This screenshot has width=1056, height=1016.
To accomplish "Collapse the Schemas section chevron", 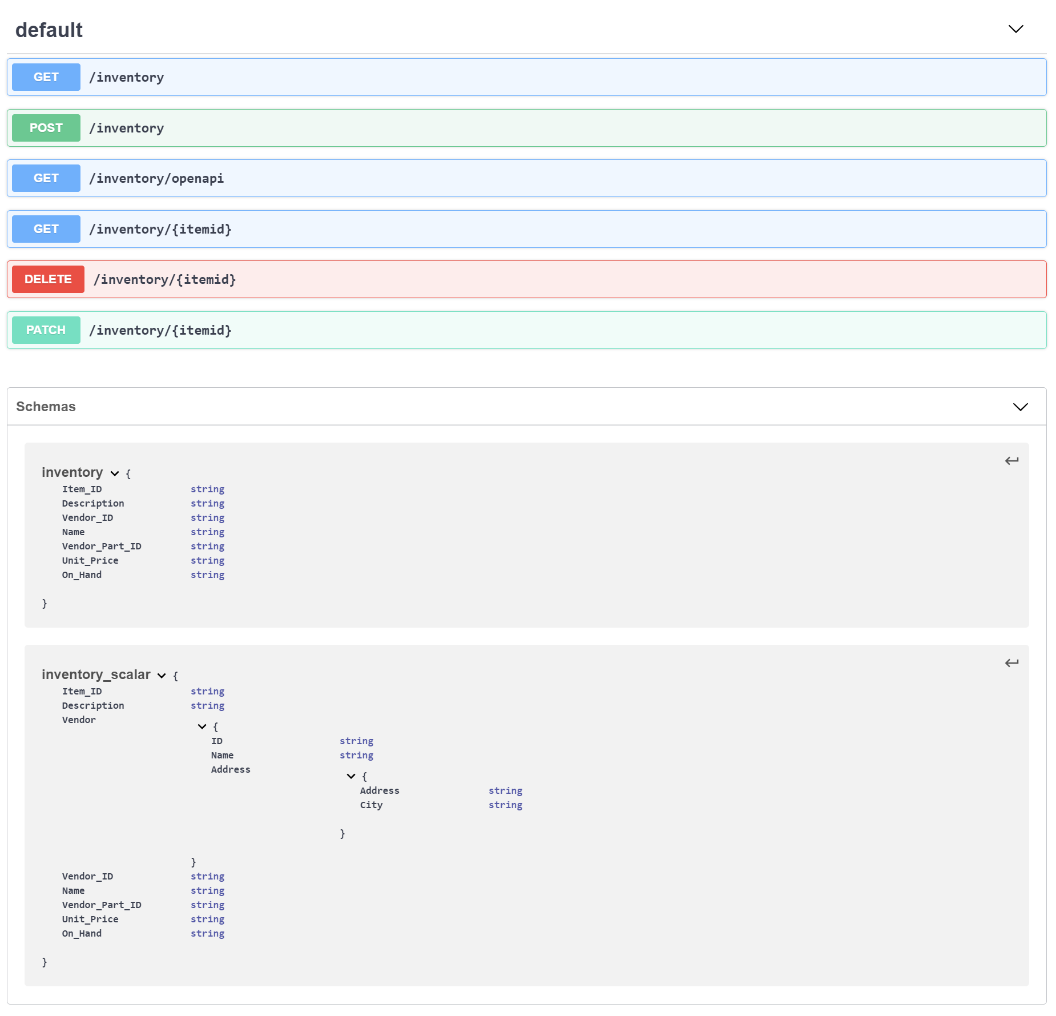I will 1020,407.
